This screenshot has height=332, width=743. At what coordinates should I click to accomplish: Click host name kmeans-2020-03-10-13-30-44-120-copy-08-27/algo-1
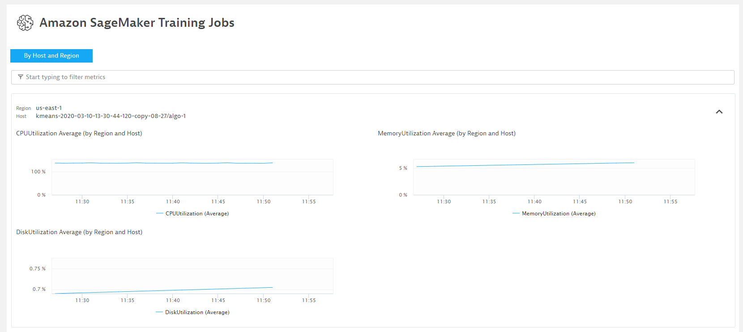[x=111, y=116]
